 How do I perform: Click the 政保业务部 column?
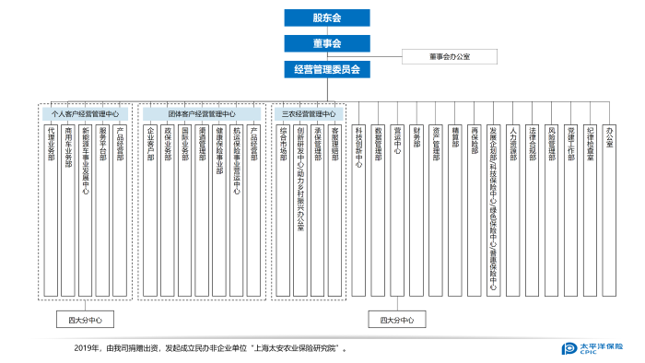168,210
